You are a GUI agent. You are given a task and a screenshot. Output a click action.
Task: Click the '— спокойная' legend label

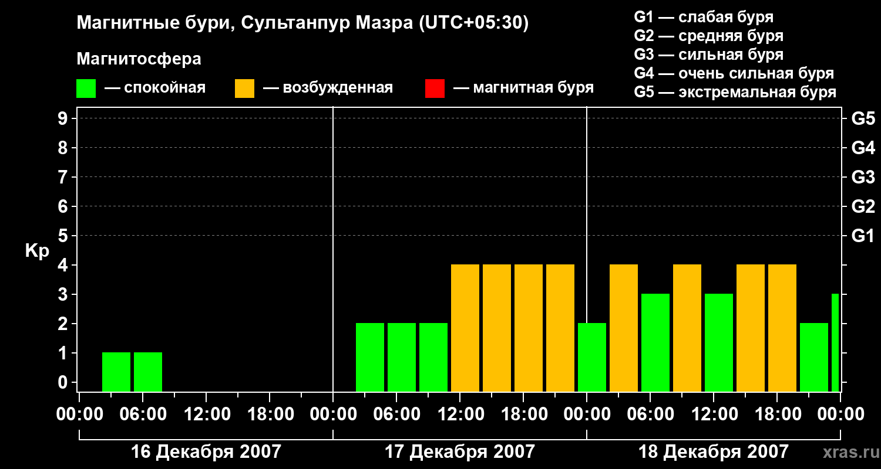coord(155,89)
